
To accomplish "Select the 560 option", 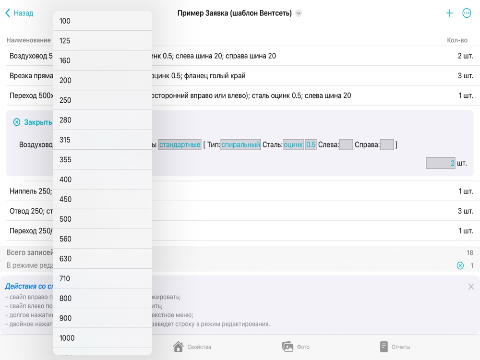I will point(103,239).
